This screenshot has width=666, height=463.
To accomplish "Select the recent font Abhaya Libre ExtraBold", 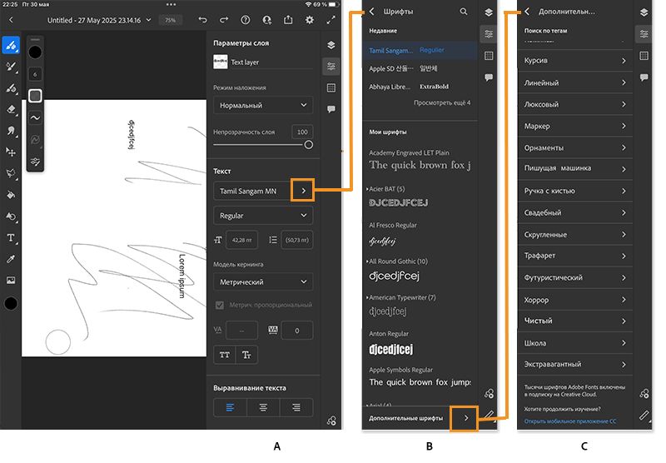I will tap(420, 87).
